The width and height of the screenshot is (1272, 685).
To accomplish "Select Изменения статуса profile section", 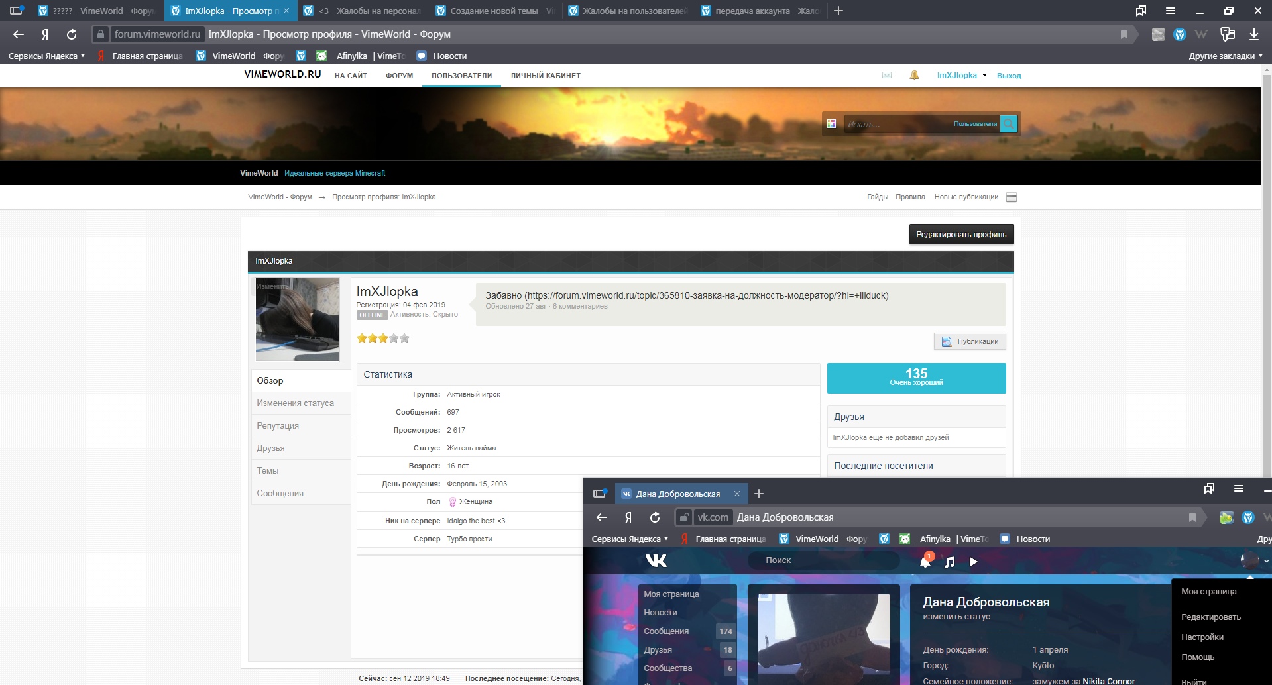I will coord(302,403).
